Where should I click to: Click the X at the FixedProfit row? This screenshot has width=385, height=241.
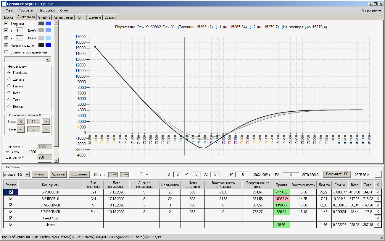click(x=378, y=218)
